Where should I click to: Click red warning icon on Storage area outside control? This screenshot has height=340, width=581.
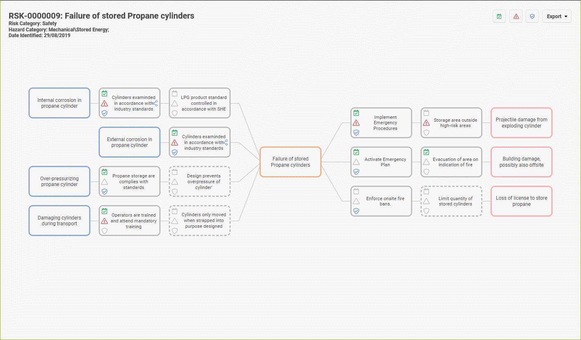[x=426, y=123]
